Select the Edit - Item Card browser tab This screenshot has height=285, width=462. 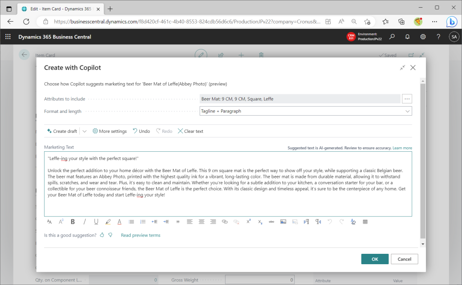click(60, 9)
